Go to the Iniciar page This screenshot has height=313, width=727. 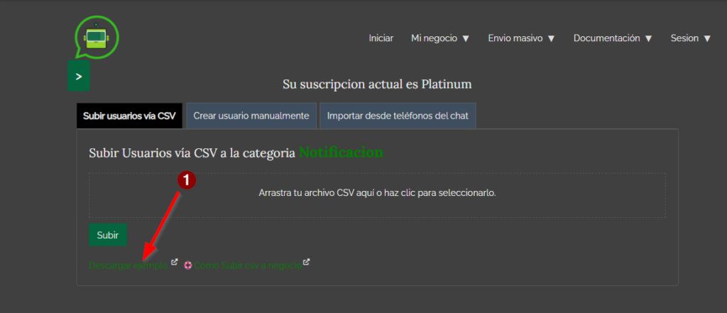pos(381,38)
